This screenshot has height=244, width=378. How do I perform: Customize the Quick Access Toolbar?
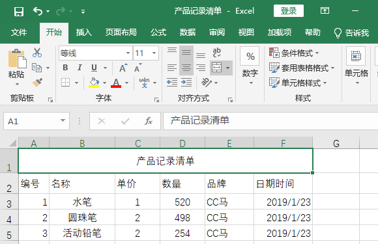(x=83, y=12)
